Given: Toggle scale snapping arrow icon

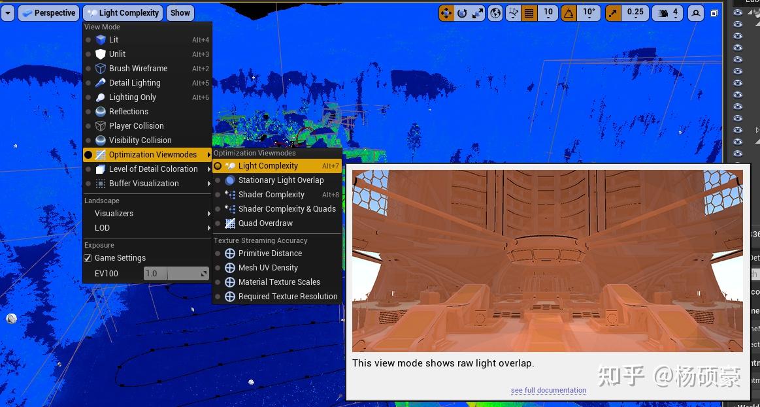Looking at the screenshot, I should pyautogui.click(x=613, y=13).
